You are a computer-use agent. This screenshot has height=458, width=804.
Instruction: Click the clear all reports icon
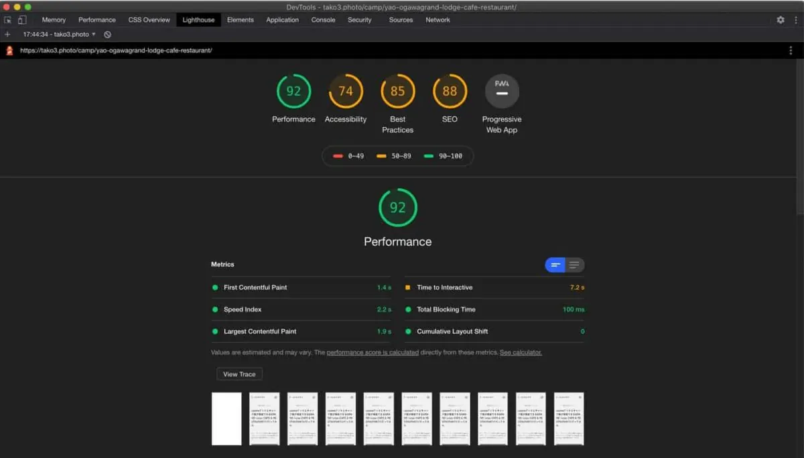coord(108,34)
